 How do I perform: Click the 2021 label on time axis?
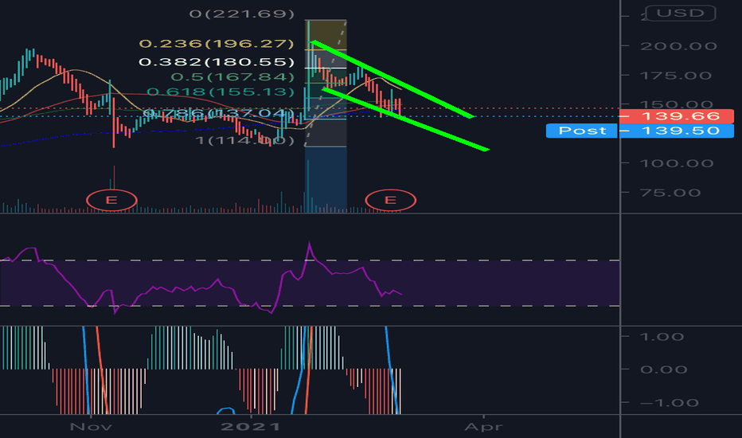click(251, 427)
